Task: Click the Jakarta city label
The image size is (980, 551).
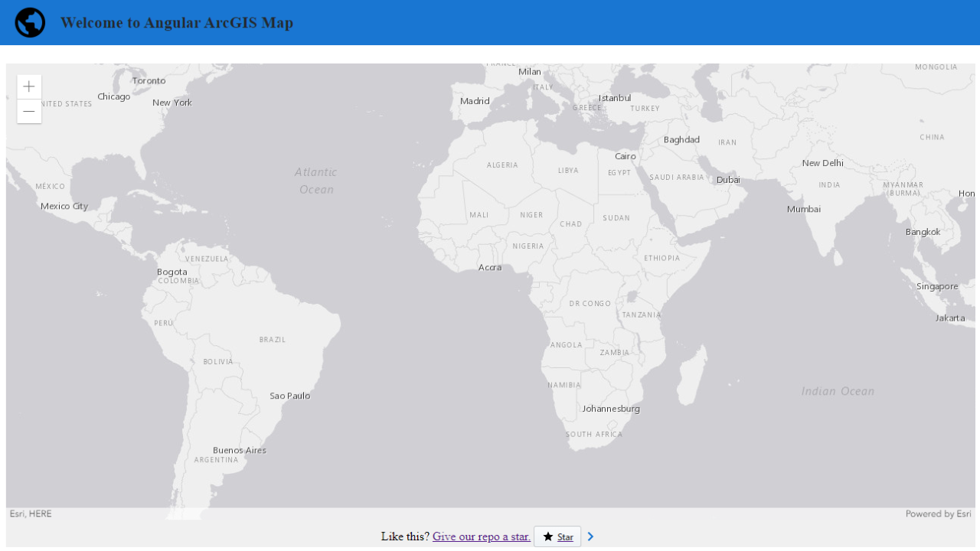Action: (950, 318)
